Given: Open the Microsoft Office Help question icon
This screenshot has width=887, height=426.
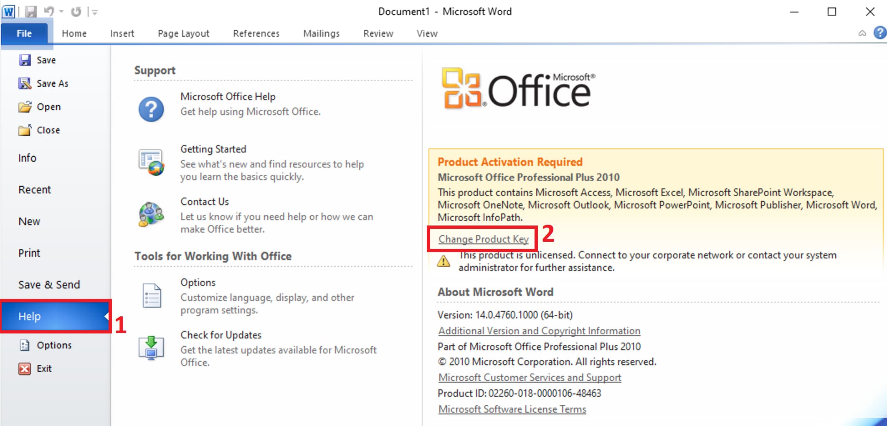Looking at the screenshot, I should pos(151,109).
